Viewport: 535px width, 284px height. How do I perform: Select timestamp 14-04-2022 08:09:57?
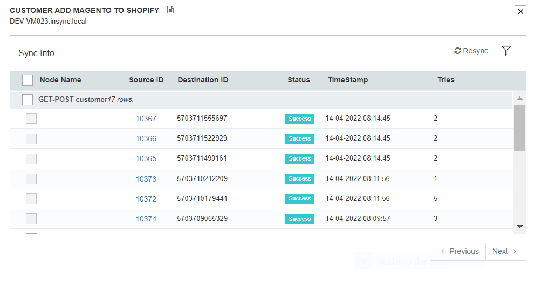pyautogui.click(x=358, y=219)
